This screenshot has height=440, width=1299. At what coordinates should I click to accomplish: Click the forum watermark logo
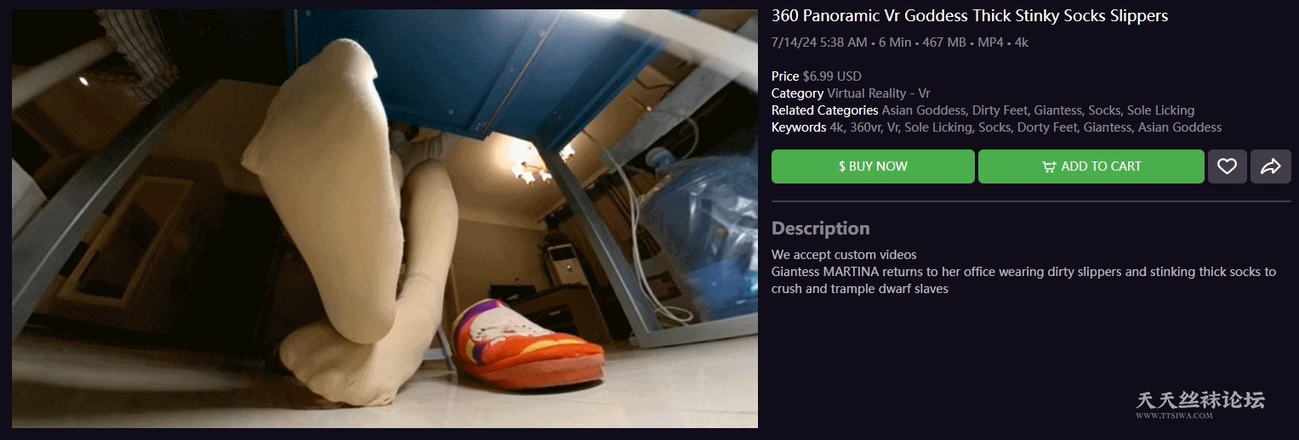tap(1200, 404)
